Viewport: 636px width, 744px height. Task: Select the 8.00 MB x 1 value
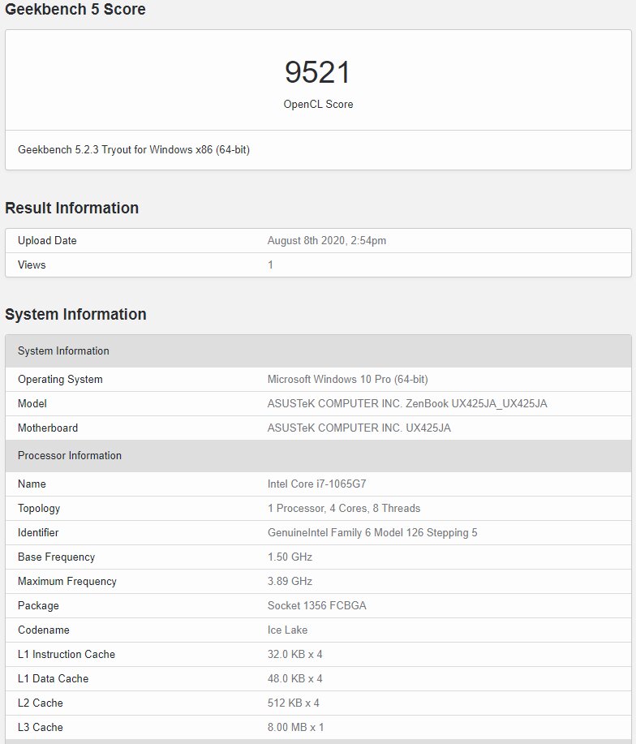pyautogui.click(x=295, y=728)
